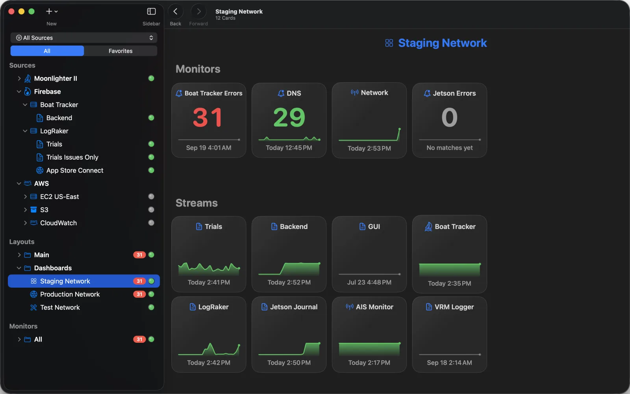Go Forward with the right arrow

click(x=198, y=11)
